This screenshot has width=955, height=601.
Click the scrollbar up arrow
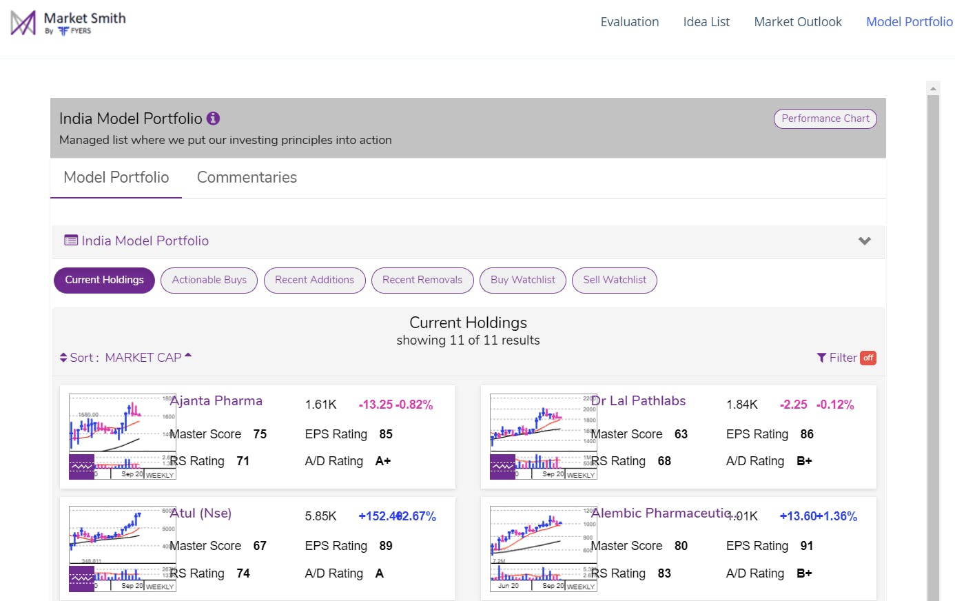pos(934,88)
